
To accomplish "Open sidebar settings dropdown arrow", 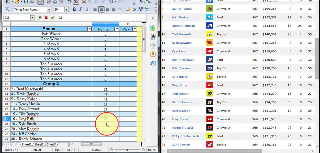I will coord(153,18).
